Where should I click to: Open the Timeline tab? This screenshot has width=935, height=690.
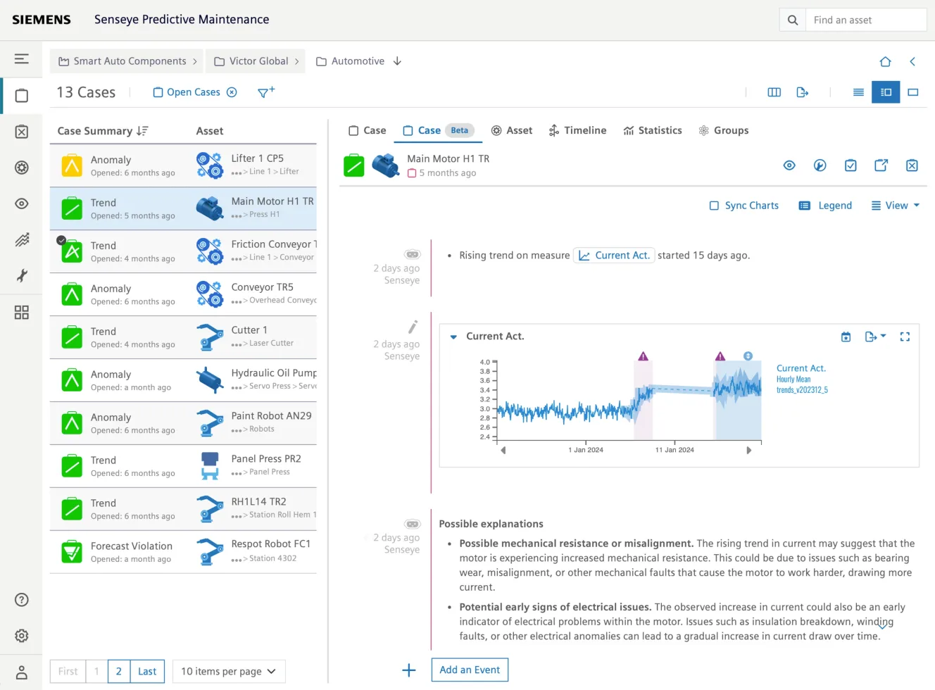(x=577, y=130)
